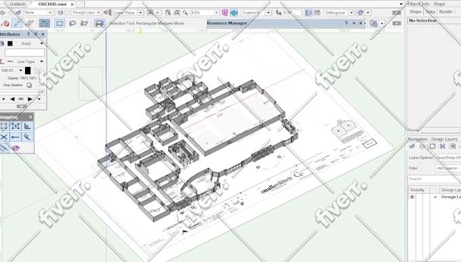Click the black pen color swatch
Viewport: 461px width, 262px height.
tap(28, 70)
